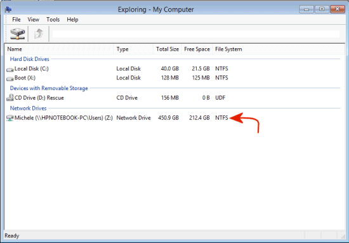Viewport: 349px width, 243px height.
Task: Click the 21.5 GB free space value
Action: coord(201,69)
